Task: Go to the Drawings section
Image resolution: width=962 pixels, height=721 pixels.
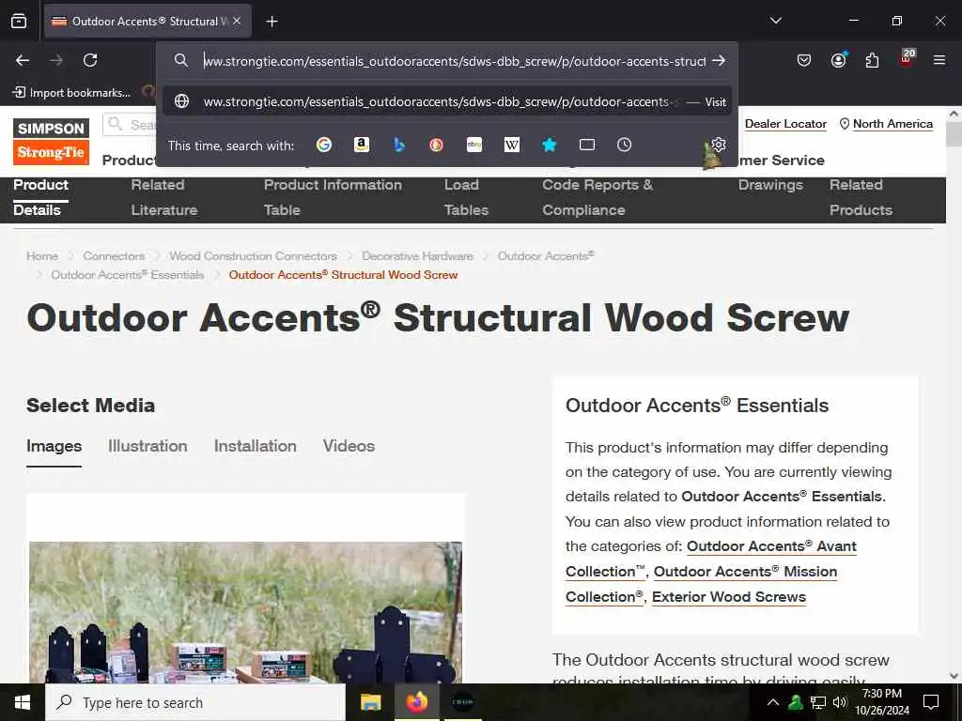Action: [770, 185]
